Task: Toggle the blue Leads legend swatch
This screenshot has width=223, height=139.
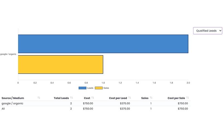Action: pyautogui.click(x=83, y=88)
